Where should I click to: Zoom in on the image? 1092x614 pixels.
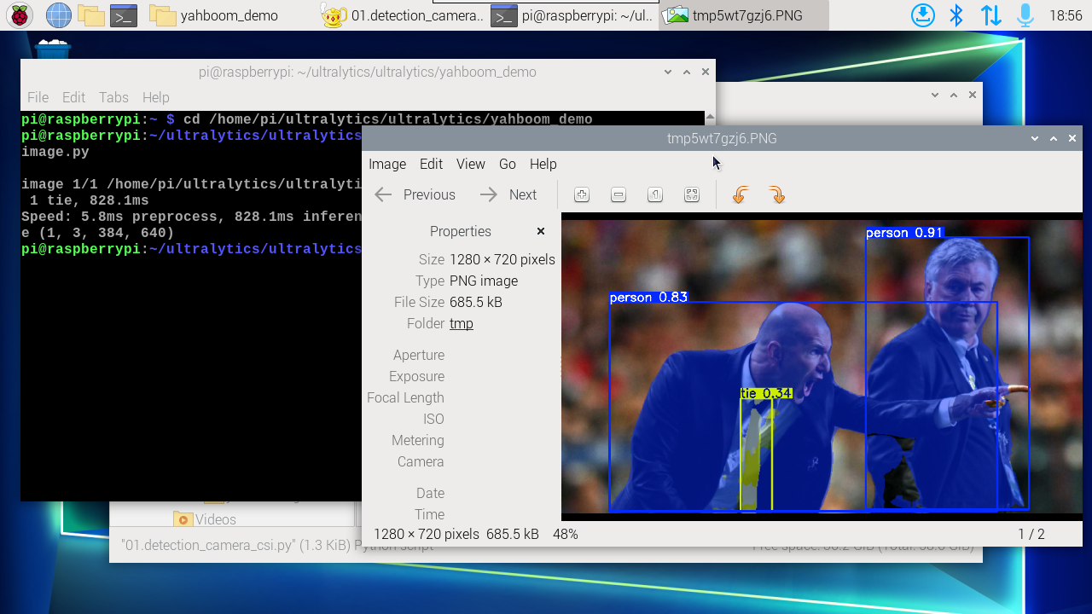[582, 194]
